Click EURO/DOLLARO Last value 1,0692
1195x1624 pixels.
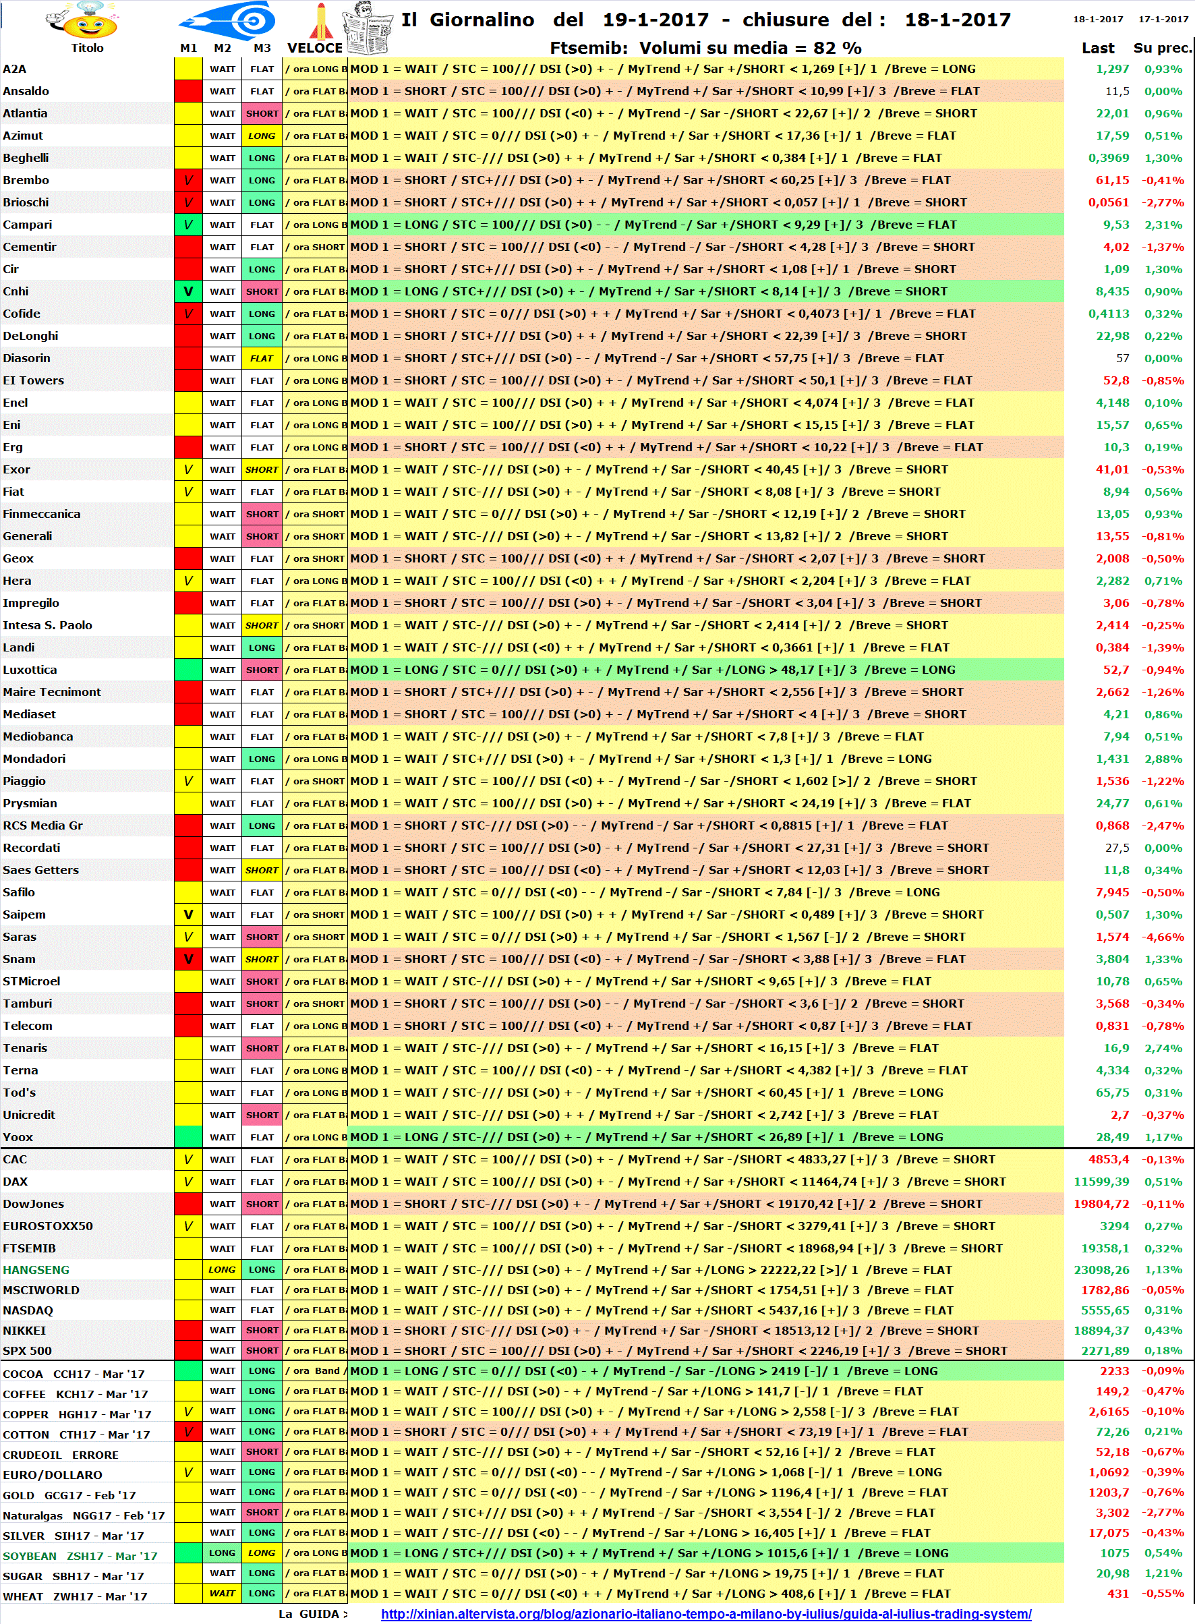pos(1108,1472)
